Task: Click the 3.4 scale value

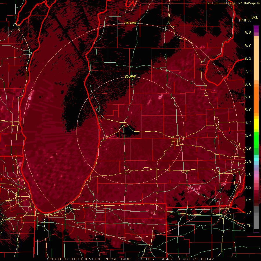Action: 248,136
